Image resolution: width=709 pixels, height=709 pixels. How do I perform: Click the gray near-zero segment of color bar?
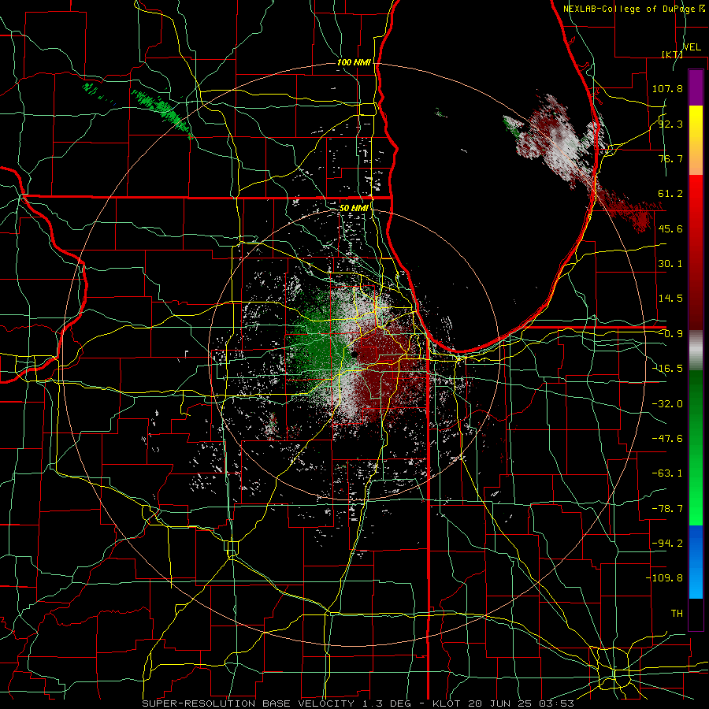696,350
